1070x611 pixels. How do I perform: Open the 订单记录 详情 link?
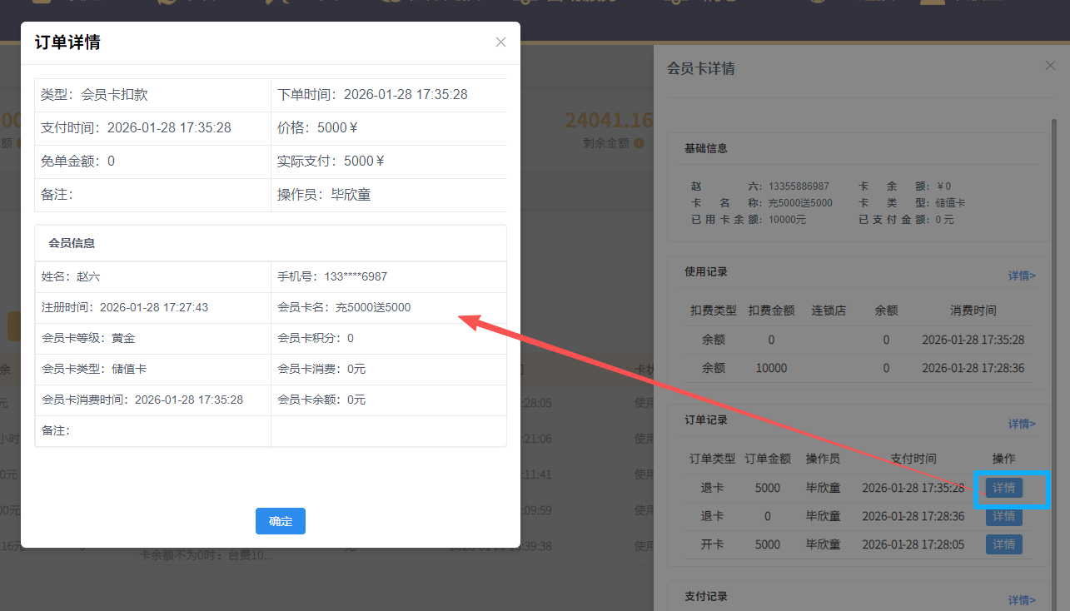click(x=1021, y=423)
